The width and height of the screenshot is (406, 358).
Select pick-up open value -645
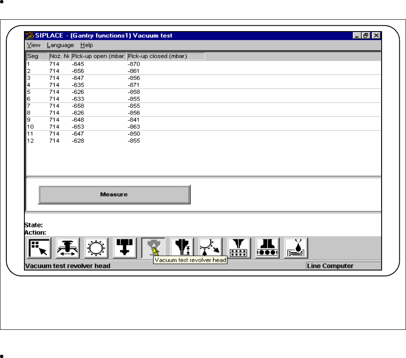point(78,64)
